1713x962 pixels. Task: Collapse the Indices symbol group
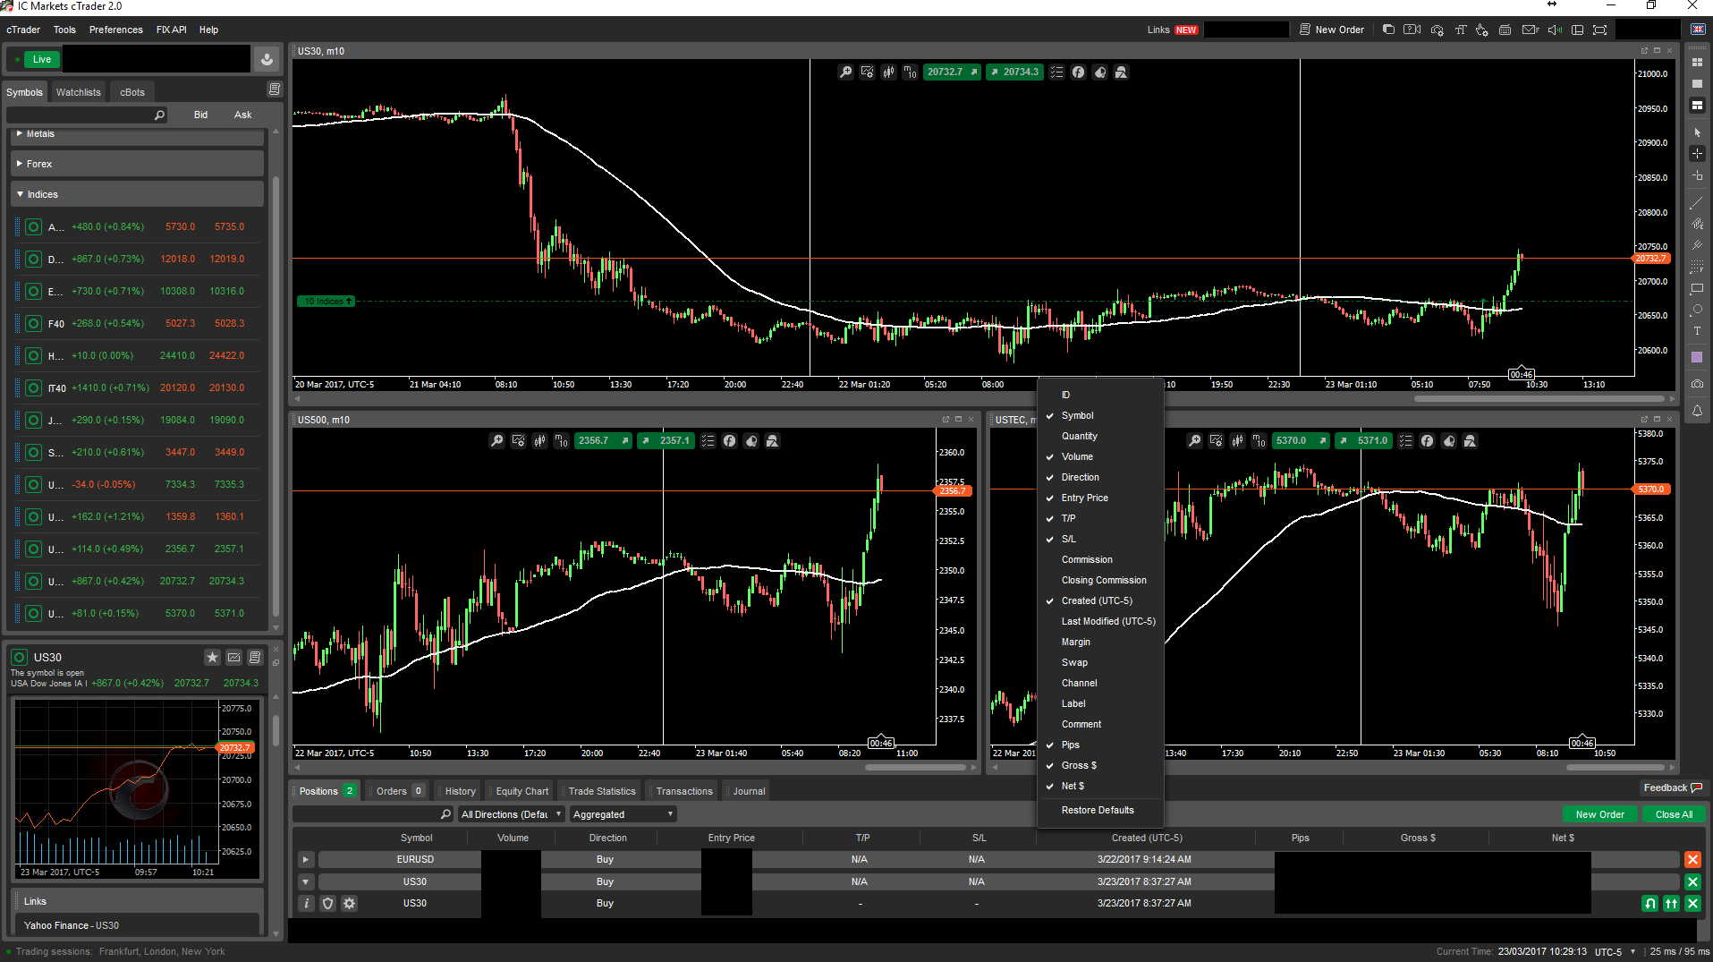(138, 195)
